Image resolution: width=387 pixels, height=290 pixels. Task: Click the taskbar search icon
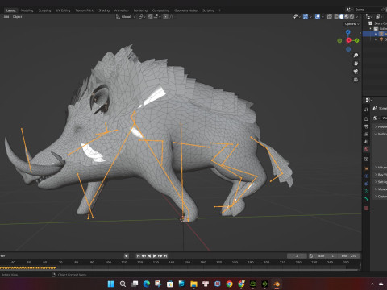(x=123, y=284)
